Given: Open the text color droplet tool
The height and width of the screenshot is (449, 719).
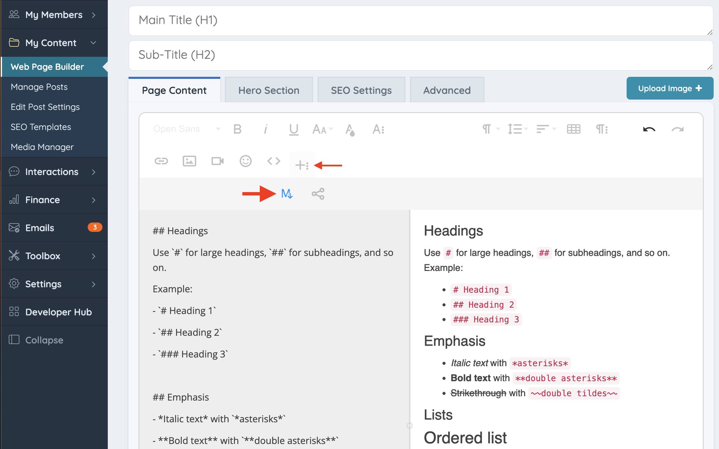Looking at the screenshot, I should coord(350,129).
